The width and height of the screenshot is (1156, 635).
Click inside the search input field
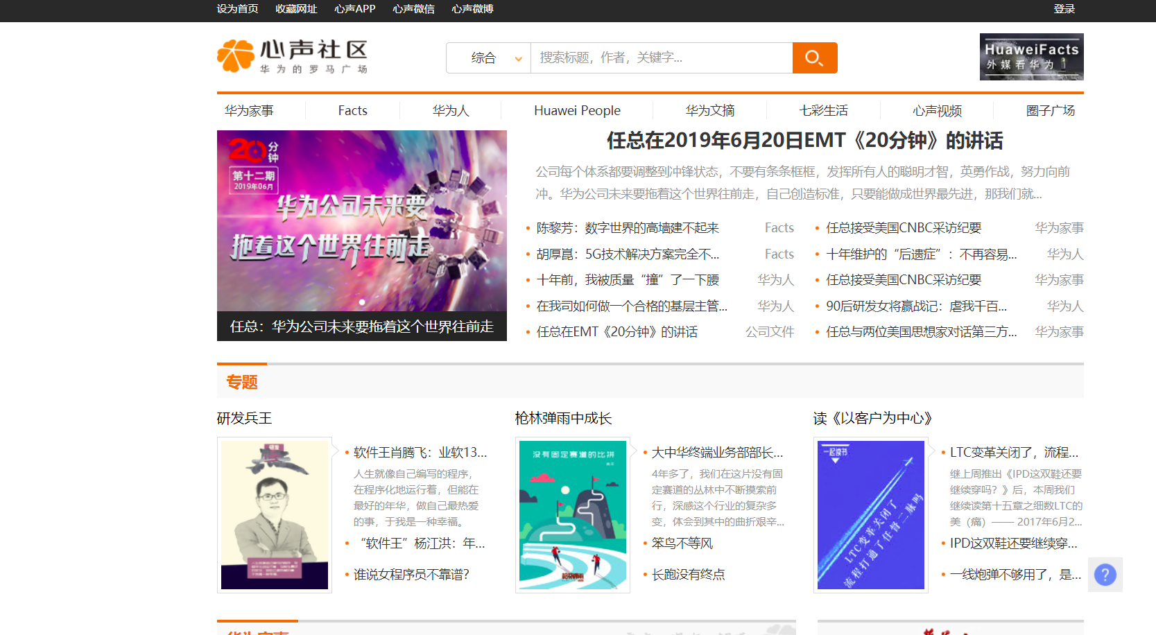pyautogui.click(x=659, y=58)
